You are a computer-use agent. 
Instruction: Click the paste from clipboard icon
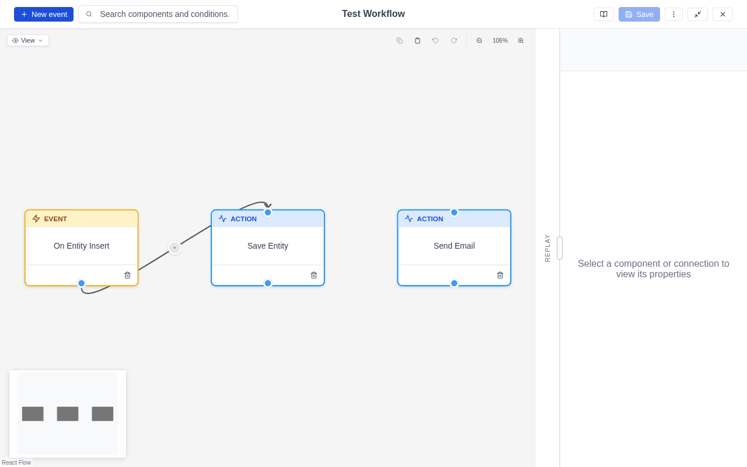[417, 40]
